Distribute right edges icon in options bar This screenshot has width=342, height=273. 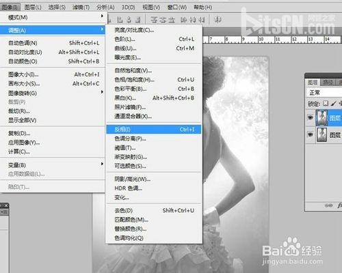click(201, 20)
